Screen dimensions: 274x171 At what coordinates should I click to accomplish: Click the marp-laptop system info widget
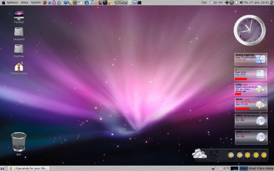[x=251, y=59]
